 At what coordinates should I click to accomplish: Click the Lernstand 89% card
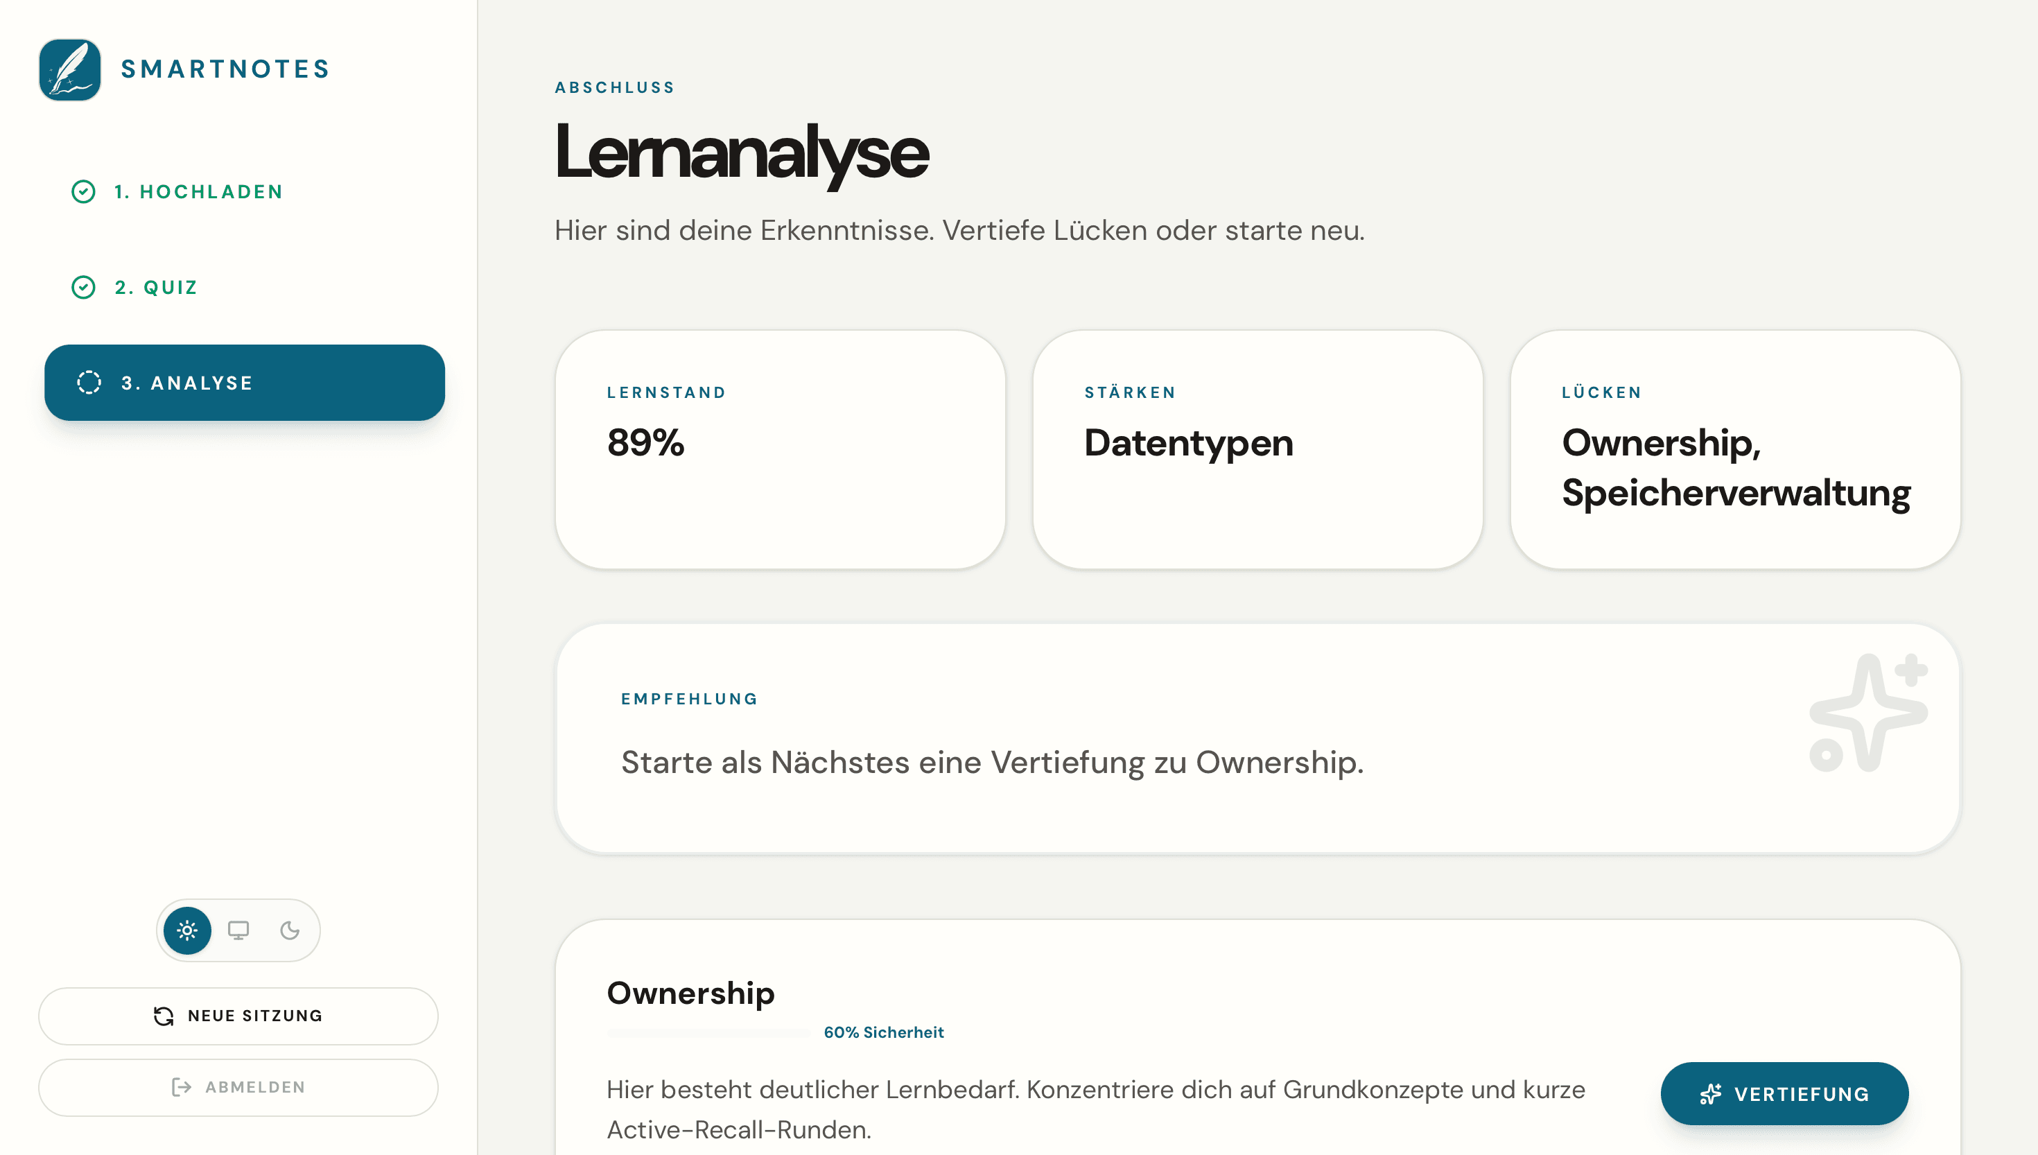point(781,449)
